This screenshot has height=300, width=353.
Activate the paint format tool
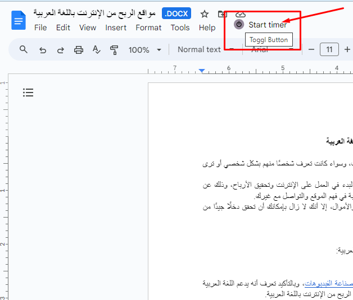click(114, 50)
